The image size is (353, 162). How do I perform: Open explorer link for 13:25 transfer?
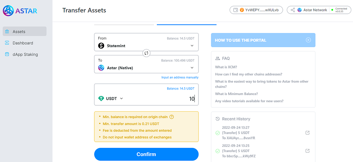click(307, 151)
